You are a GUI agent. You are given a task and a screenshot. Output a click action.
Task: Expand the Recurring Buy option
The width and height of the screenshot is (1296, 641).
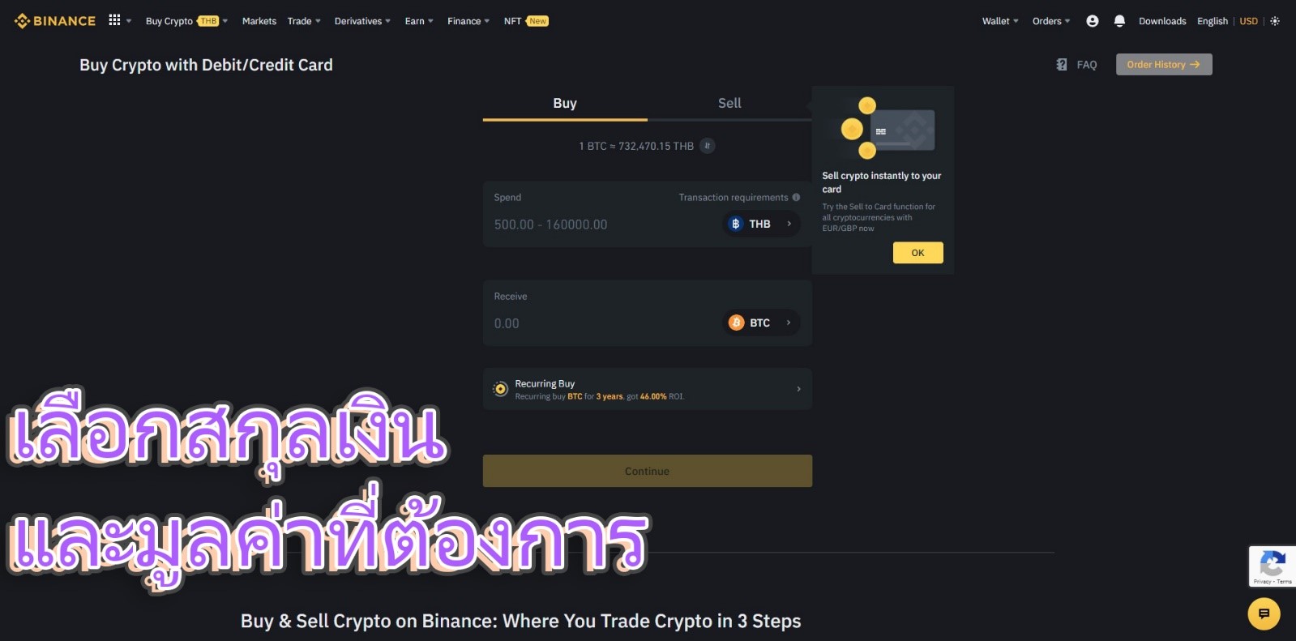tap(648, 389)
